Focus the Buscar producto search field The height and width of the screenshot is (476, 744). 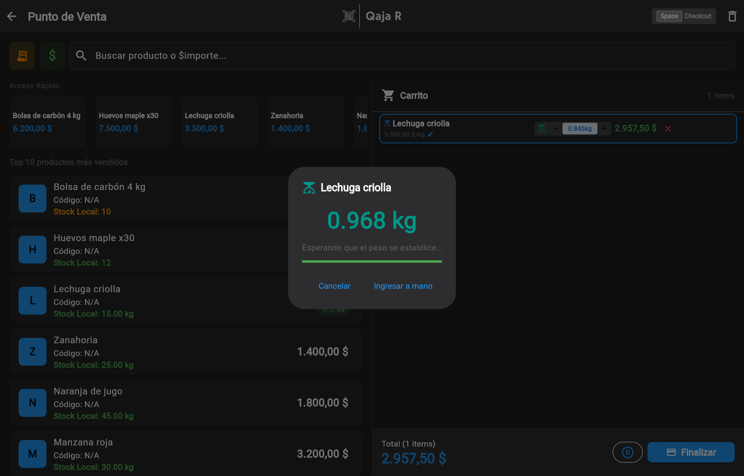pyautogui.click(x=402, y=56)
